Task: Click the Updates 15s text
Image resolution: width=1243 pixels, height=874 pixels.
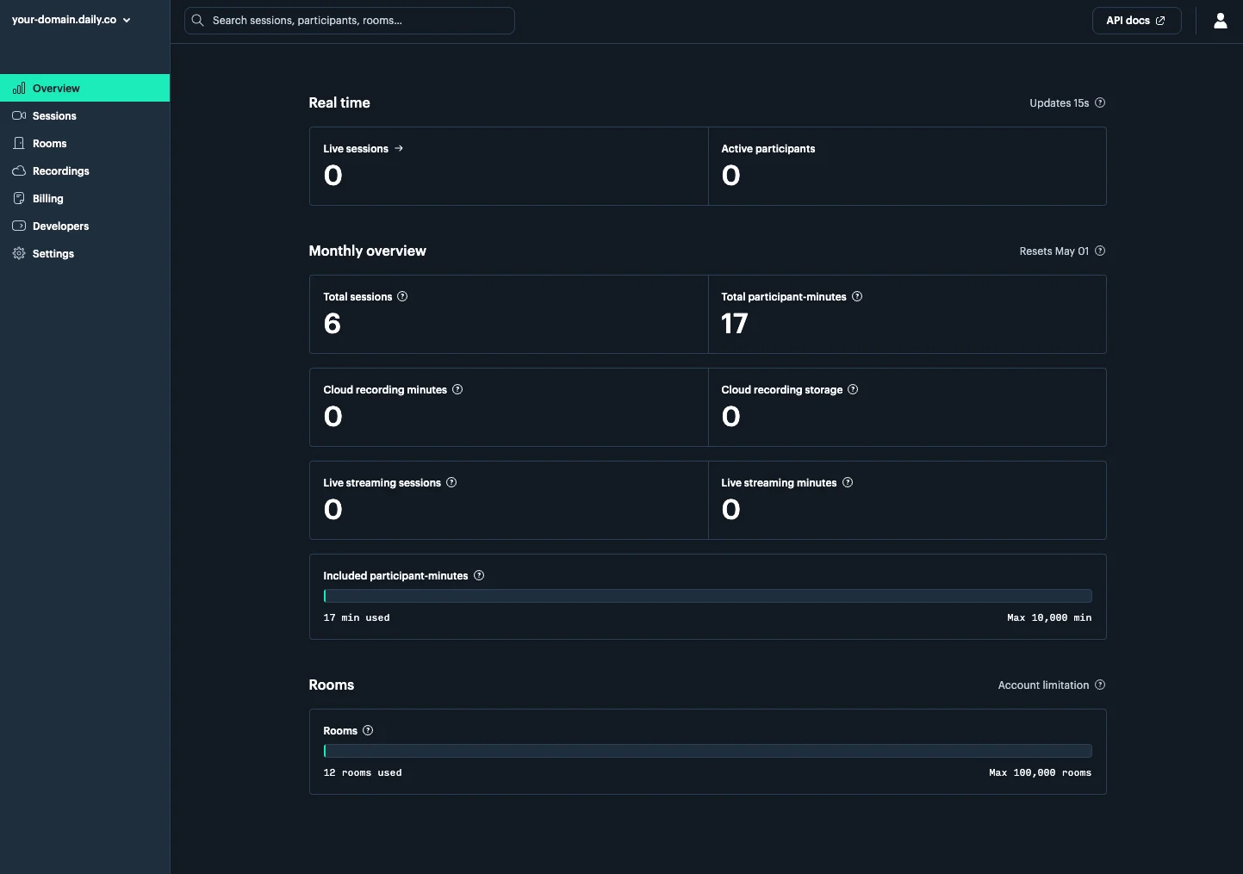Action: 1059,103
